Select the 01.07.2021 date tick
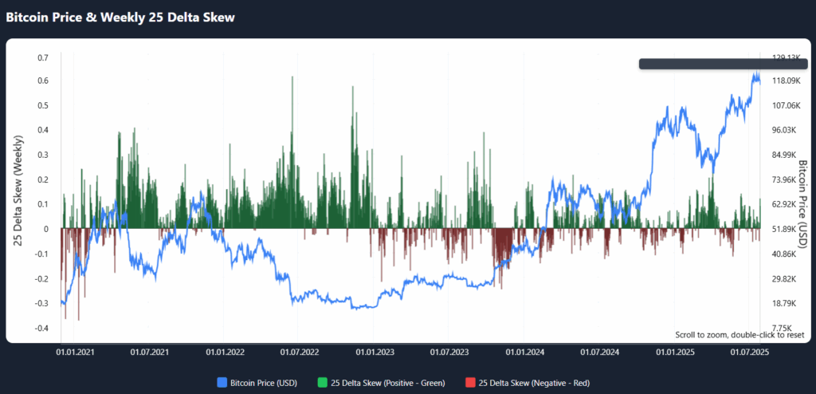This screenshot has height=394, width=816. 149,350
